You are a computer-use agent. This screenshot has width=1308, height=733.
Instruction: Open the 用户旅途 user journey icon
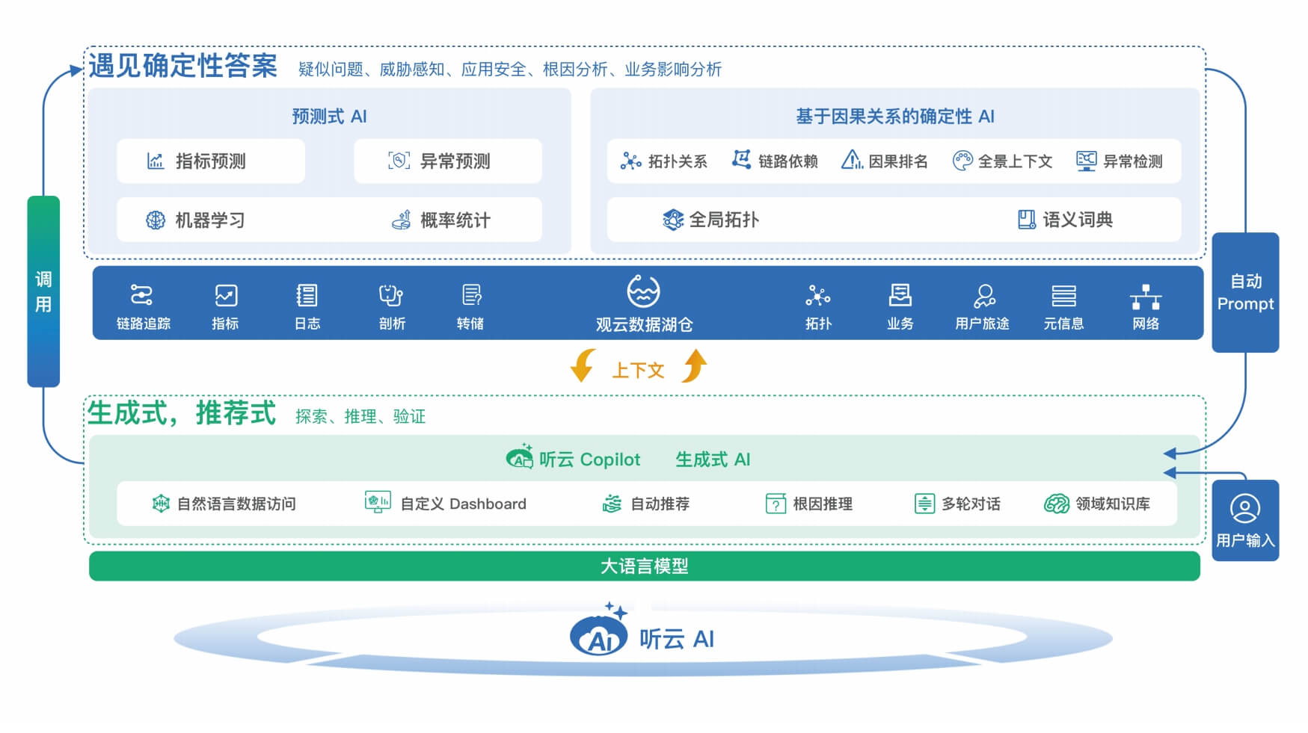[983, 295]
